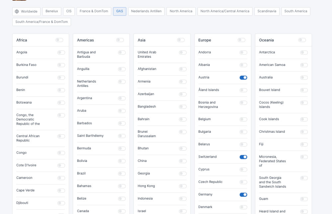The height and width of the screenshot is (214, 332).
Task: Select the South America region preset
Action: pyautogui.click(x=296, y=11)
